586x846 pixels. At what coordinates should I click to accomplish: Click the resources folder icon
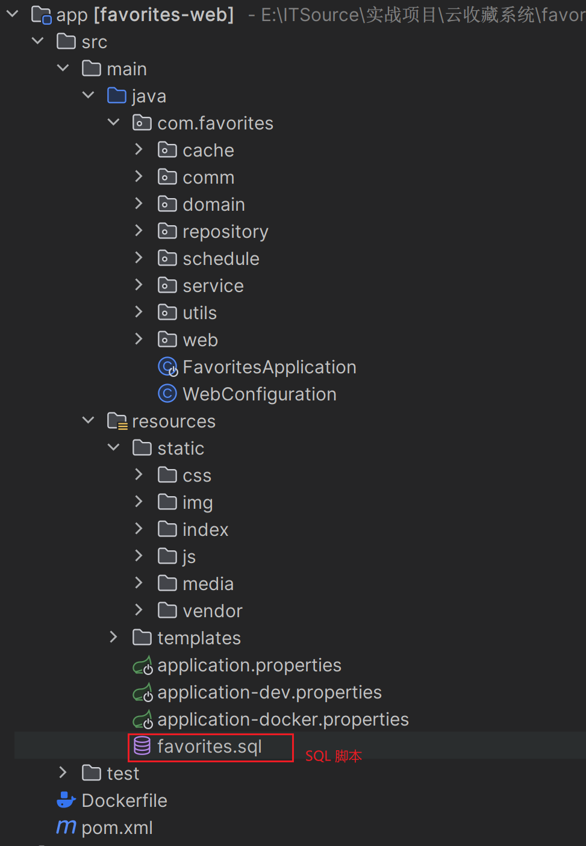117,421
